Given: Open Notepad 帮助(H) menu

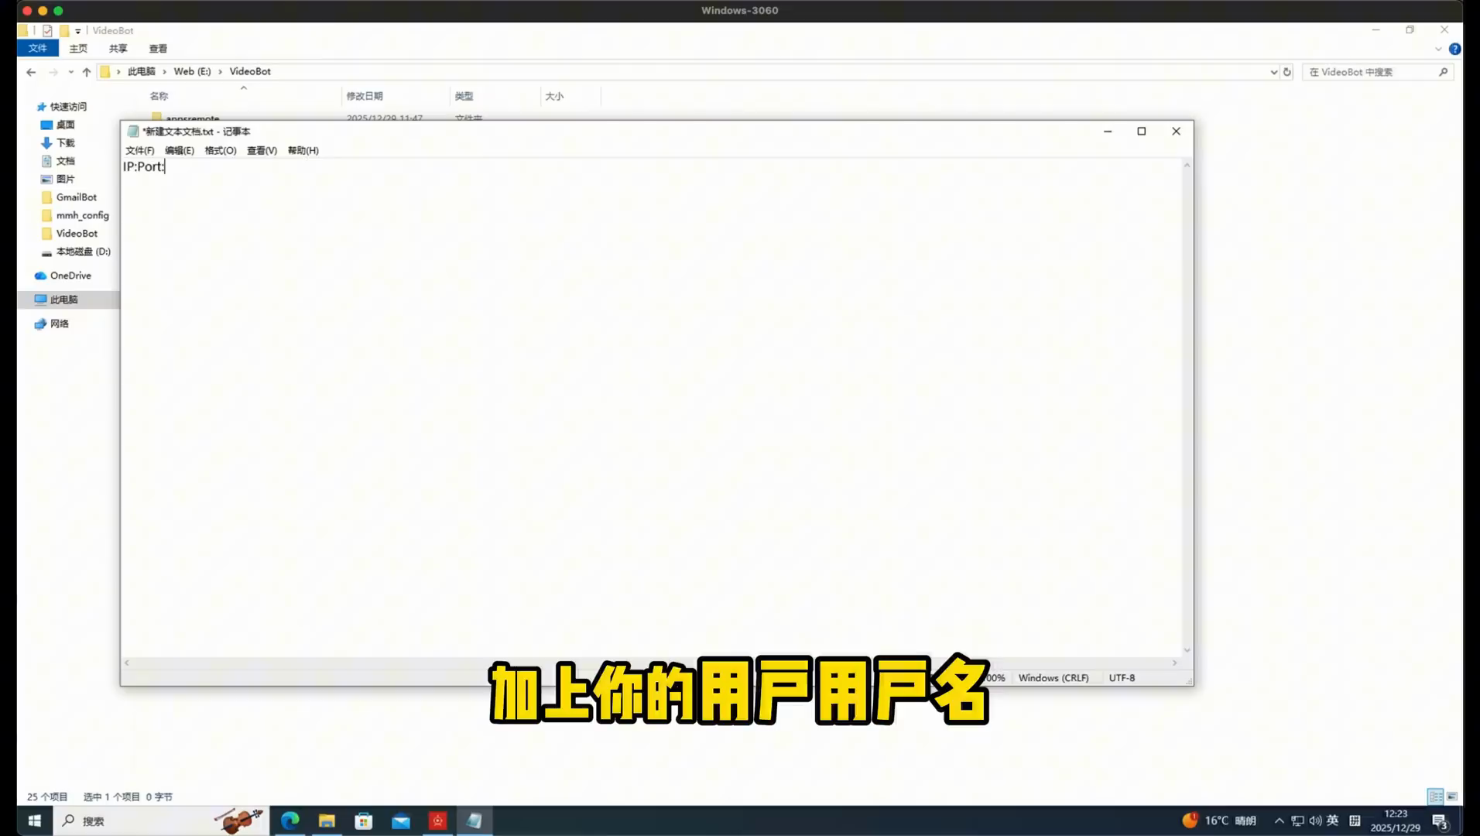Looking at the screenshot, I should point(303,150).
